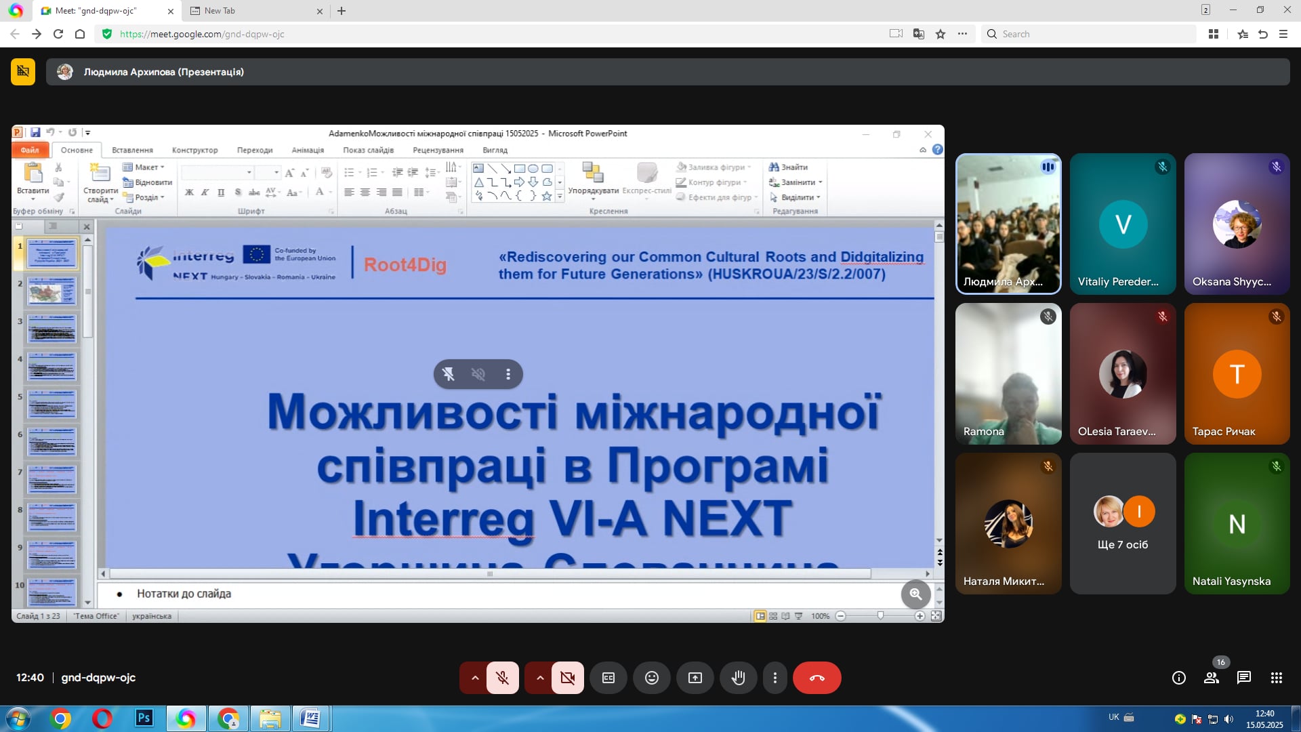Click zoom out minus in PowerPoint status bar
This screenshot has width=1301, height=732.
pyautogui.click(x=840, y=616)
